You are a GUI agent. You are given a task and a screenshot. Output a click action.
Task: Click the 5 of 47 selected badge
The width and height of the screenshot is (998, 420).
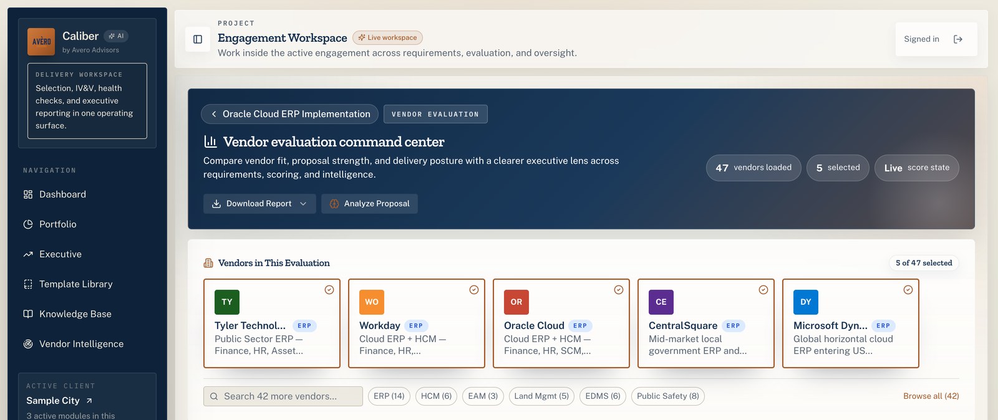pos(924,263)
